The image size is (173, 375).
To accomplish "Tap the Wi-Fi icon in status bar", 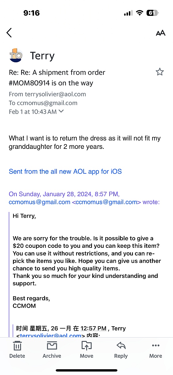I will point(140,13).
